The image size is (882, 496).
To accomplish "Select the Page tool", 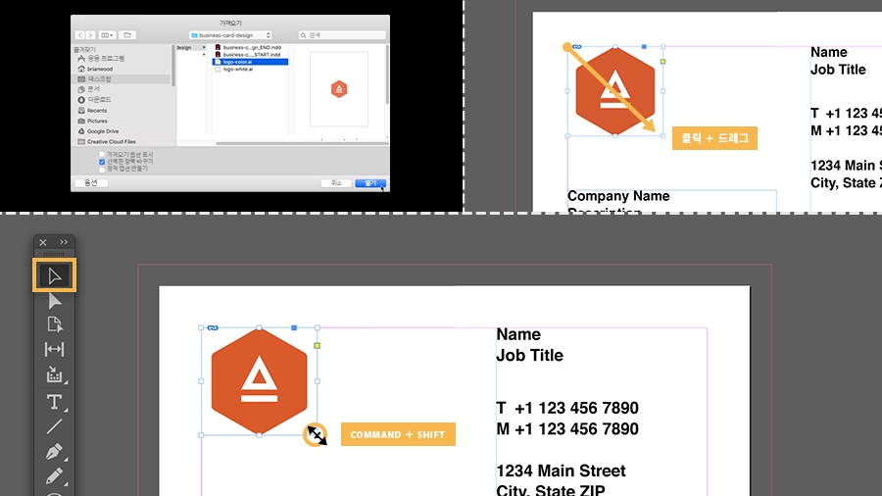I will pos(54,324).
